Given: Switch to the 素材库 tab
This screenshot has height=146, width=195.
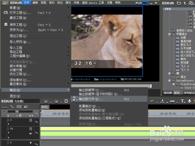Looking at the screenshot, I should pyautogui.click(x=168, y=93).
